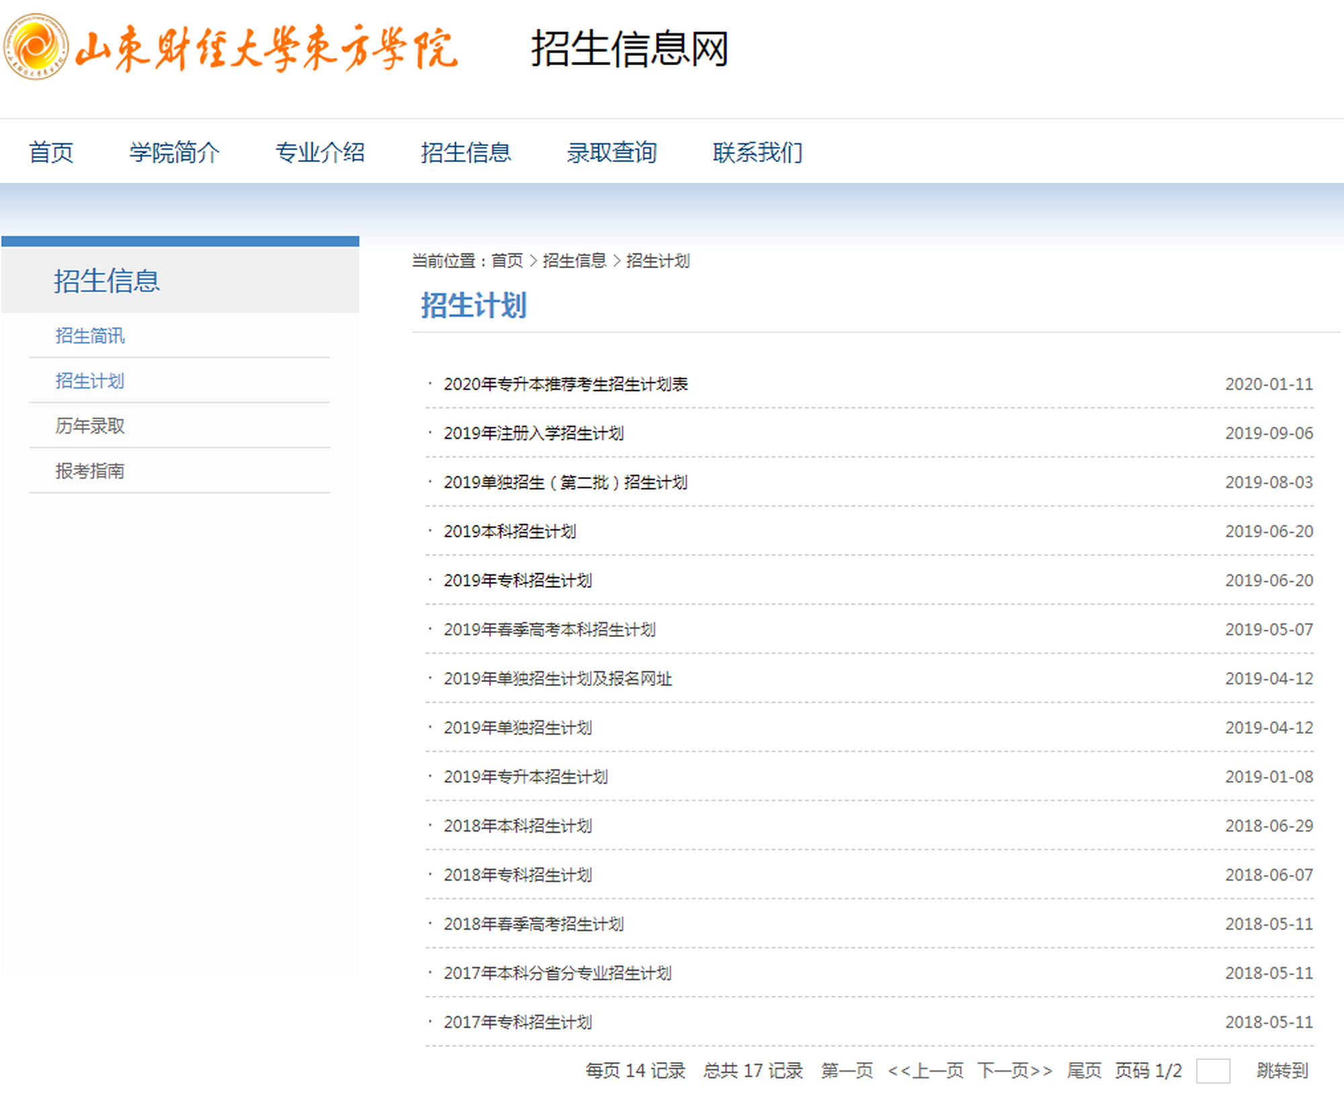Click 下一页>> pagination link
Viewport: 1344px width, 1114px height.
[x=1015, y=1070]
